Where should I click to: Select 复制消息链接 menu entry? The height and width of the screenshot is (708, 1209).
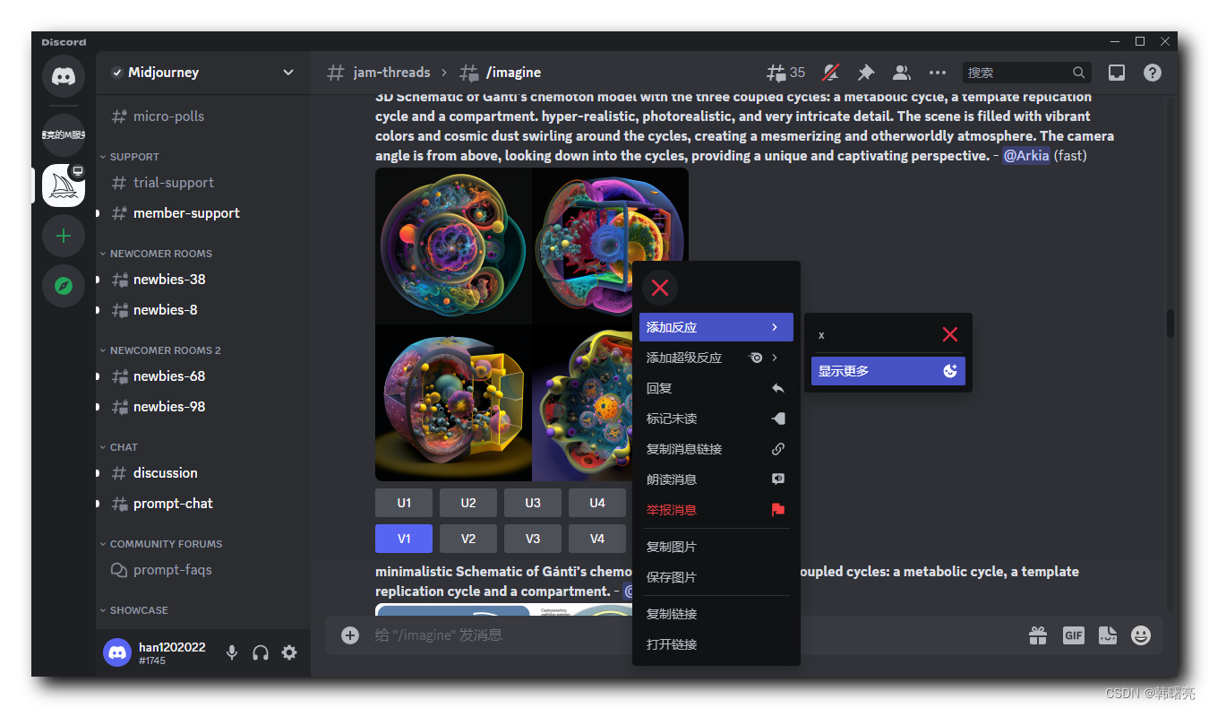point(716,449)
